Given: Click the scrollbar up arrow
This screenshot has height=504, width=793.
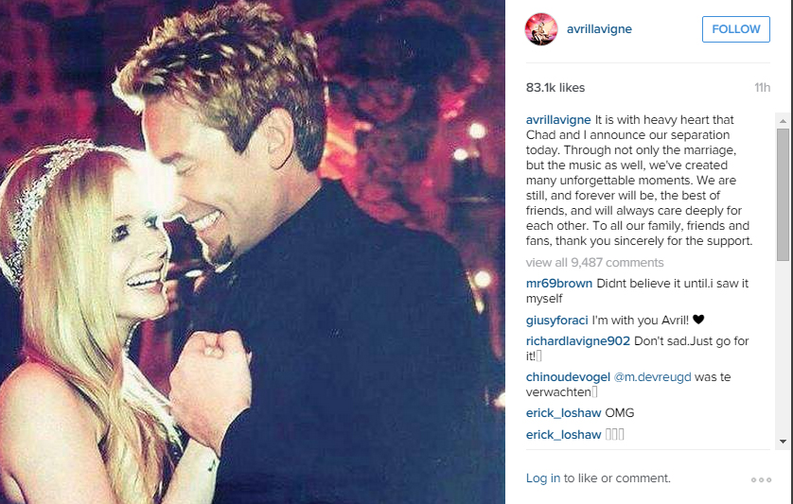Looking at the screenshot, I should point(783,121).
